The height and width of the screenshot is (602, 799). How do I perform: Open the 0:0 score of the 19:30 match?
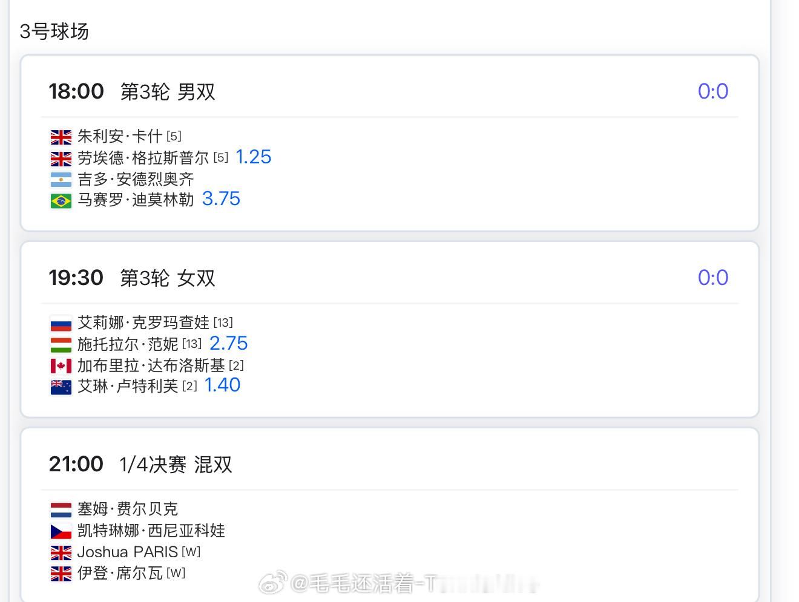click(713, 278)
